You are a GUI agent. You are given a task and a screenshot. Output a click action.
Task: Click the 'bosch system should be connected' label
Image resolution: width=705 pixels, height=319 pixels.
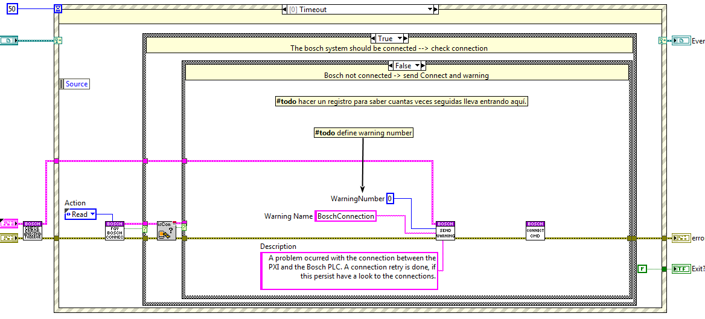(389, 48)
